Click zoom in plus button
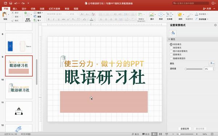 tap(197, 134)
